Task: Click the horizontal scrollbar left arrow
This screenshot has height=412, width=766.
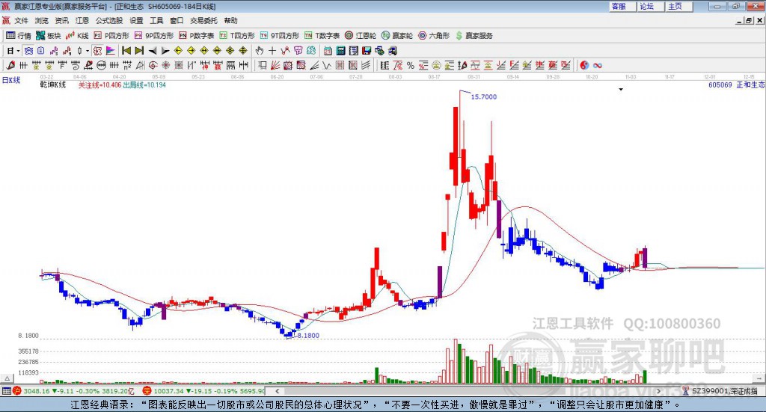Action: click(278, 391)
